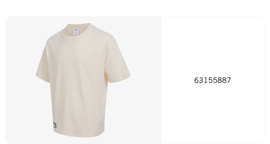270x144 pixels.
Task: Click the small Puma logo on shirt chest
Action: [x=87, y=51]
